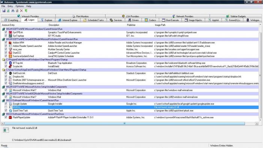
Task: Switch to the Scheduled Tasks tab
Action: [x=94, y=20]
